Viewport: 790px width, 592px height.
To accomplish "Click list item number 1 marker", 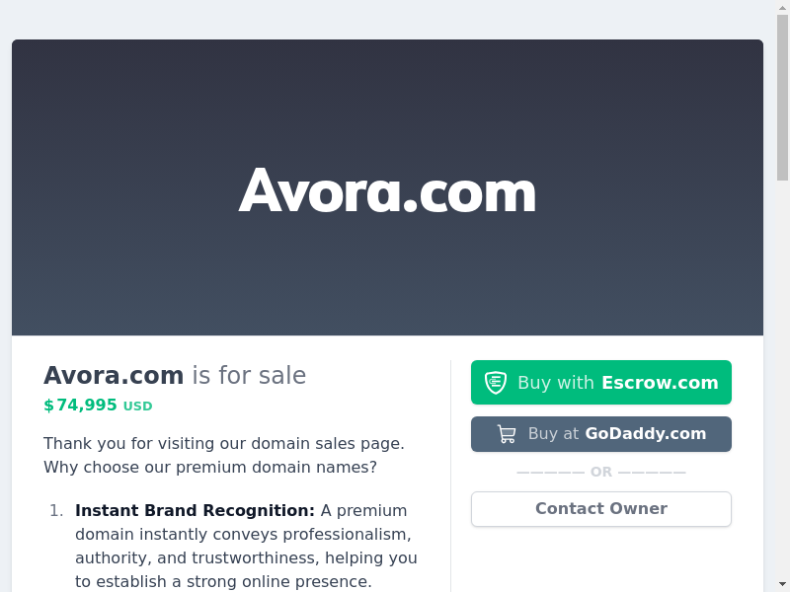I will (x=56, y=511).
